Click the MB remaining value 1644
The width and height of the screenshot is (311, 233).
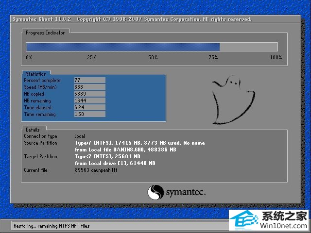pos(89,100)
